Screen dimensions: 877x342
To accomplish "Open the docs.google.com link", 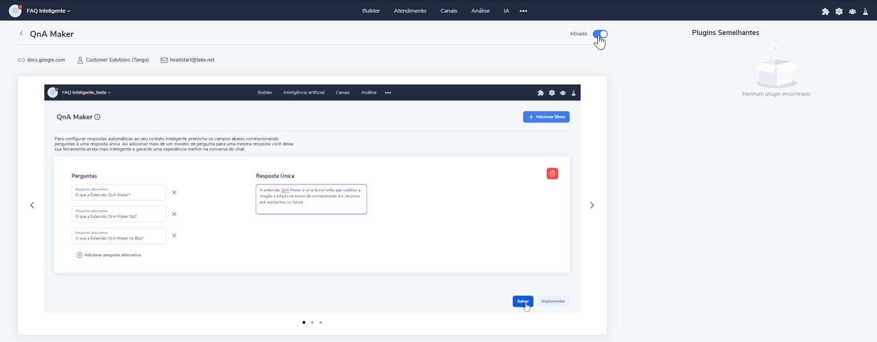I will tap(46, 60).
